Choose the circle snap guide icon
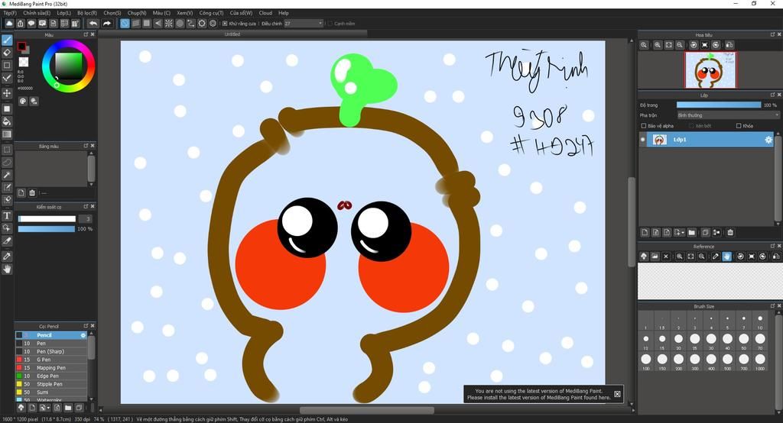 [x=180, y=24]
